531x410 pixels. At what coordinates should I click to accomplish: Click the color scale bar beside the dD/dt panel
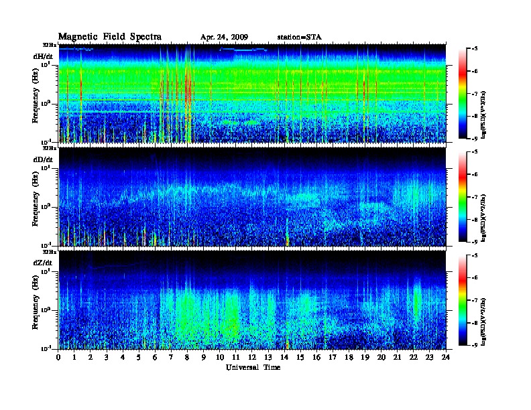tap(463, 197)
